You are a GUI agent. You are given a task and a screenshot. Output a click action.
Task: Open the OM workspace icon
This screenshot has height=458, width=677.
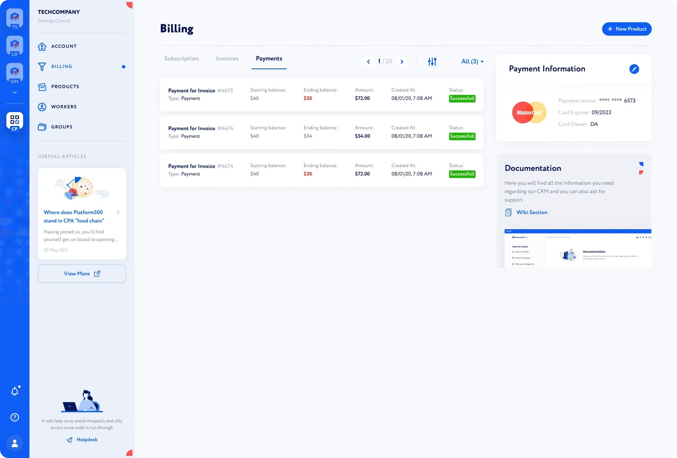pyautogui.click(x=15, y=73)
